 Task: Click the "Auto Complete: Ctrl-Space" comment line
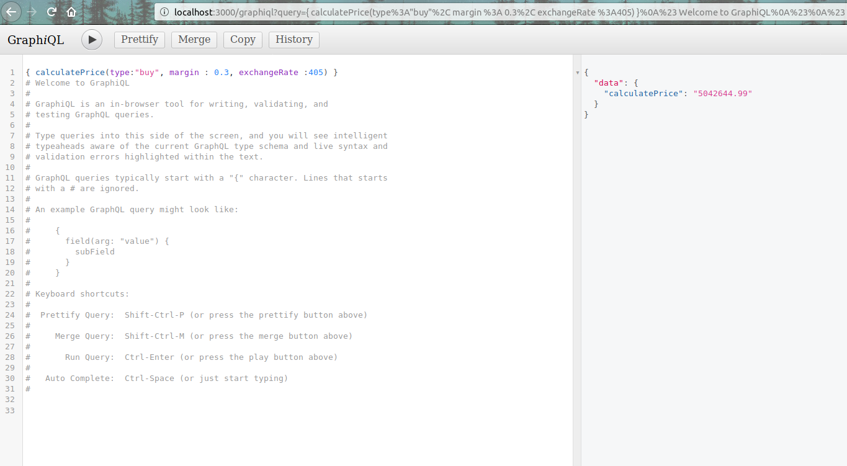pyautogui.click(x=157, y=379)
